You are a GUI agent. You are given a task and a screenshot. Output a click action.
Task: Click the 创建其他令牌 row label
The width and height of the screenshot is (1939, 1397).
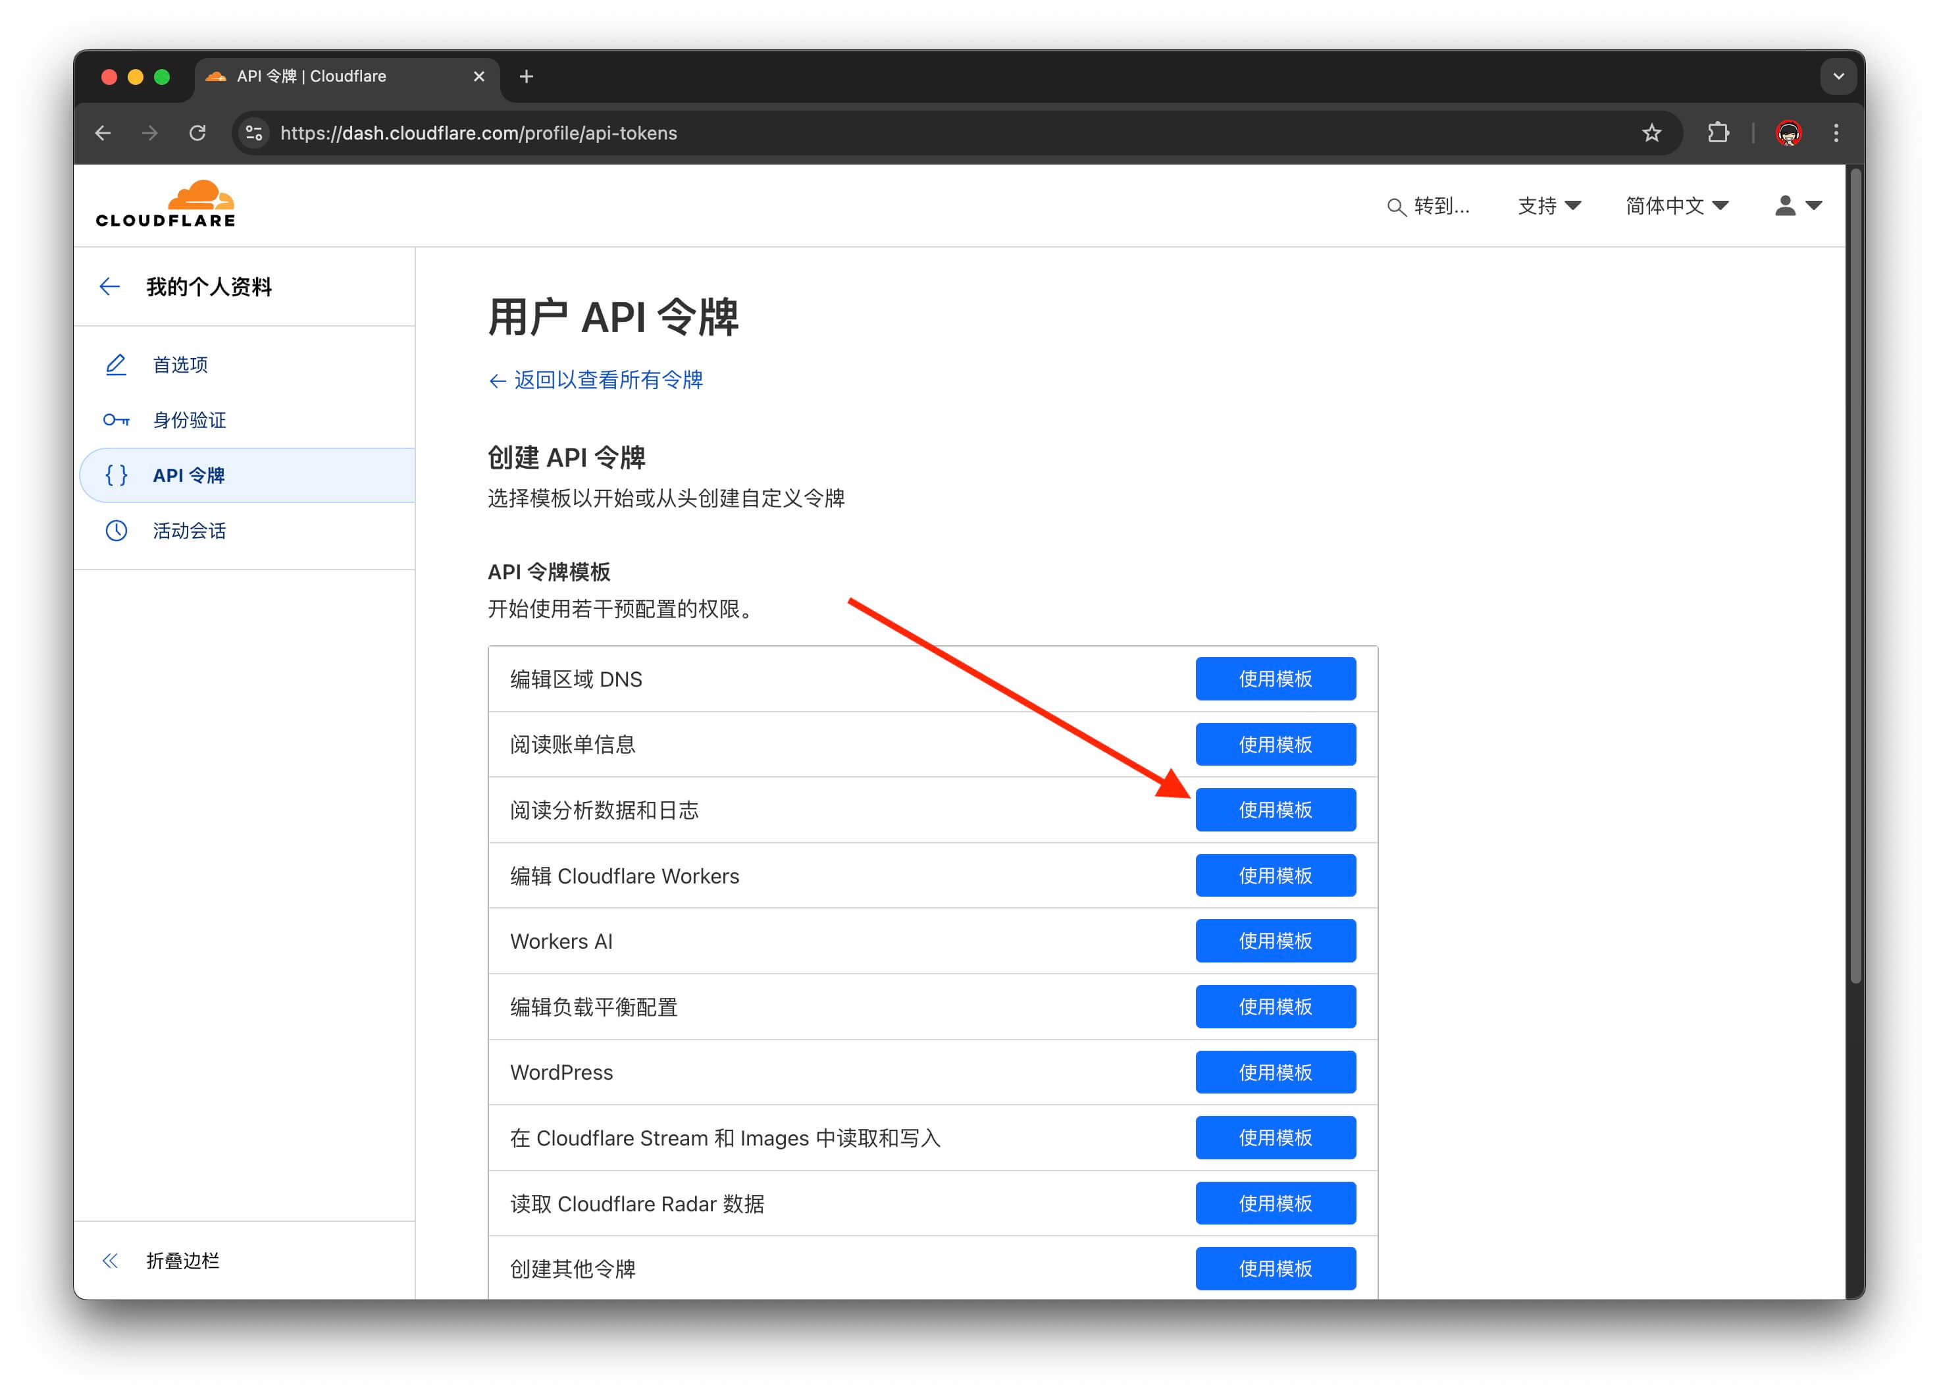[x=573, y=1269]
